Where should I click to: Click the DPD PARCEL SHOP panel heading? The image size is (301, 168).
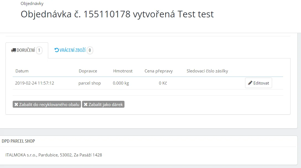(18, 141)
